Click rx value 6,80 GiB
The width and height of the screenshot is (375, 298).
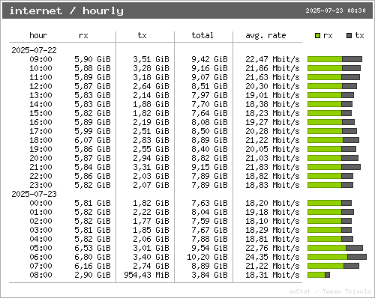pyautogui.click(x=92, y=257)
